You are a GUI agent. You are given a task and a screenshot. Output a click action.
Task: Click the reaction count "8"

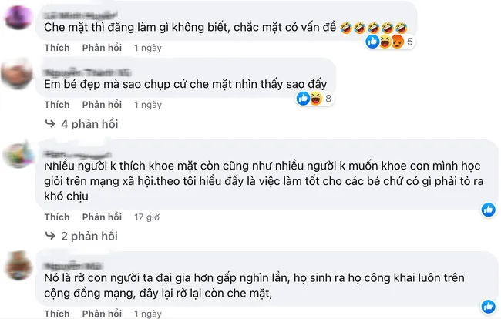328,99
